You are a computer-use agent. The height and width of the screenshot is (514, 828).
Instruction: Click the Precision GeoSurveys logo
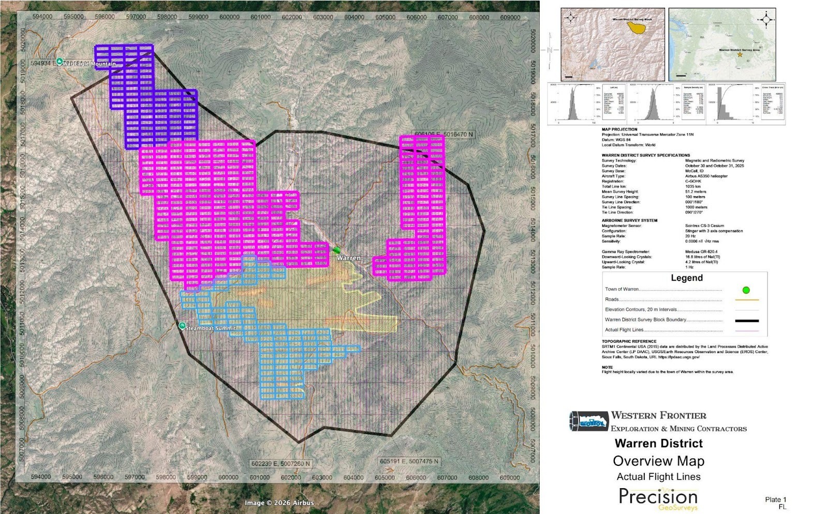tap(658, 498)
